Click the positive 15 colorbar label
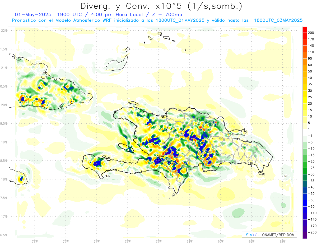 tap(310, 110)
